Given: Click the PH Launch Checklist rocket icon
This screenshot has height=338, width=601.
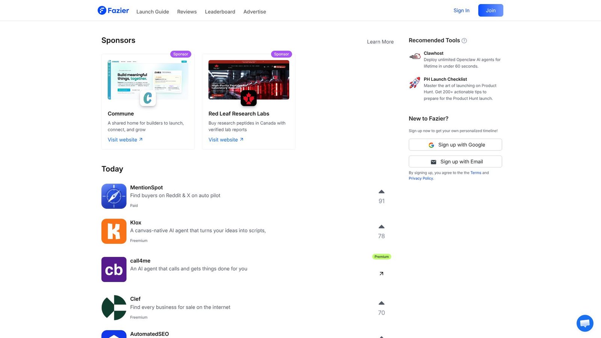Looking at the screenshot, I should pyautogui.click(x=415, y=83).
